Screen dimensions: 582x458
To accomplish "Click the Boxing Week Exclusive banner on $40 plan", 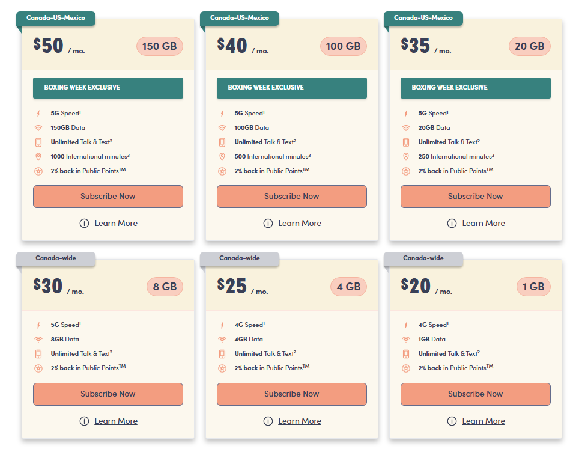I will point(292,88).
